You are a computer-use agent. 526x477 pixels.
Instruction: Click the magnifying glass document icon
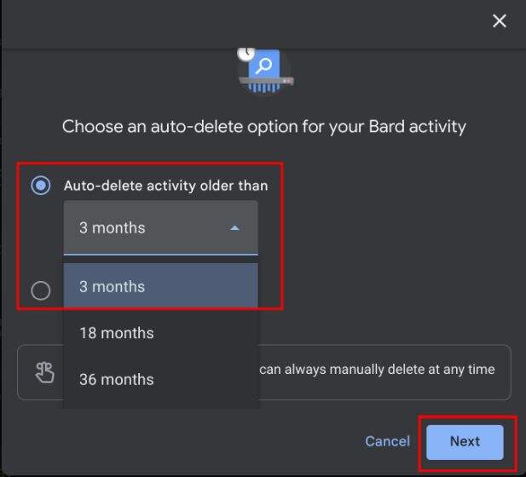point(263,64)
